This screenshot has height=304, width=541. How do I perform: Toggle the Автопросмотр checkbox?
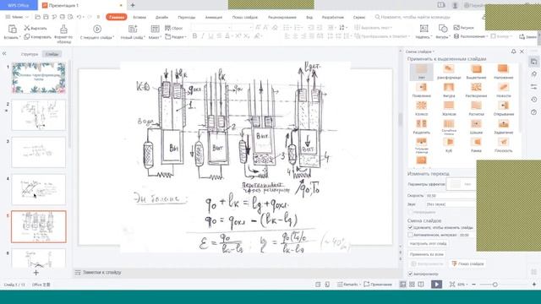point(410,274)
